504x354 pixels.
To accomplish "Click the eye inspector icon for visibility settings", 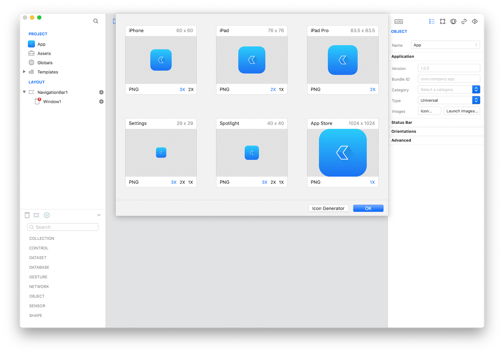I will point(475,21).
